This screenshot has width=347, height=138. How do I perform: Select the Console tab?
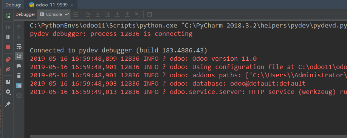[x=51, y=14]
